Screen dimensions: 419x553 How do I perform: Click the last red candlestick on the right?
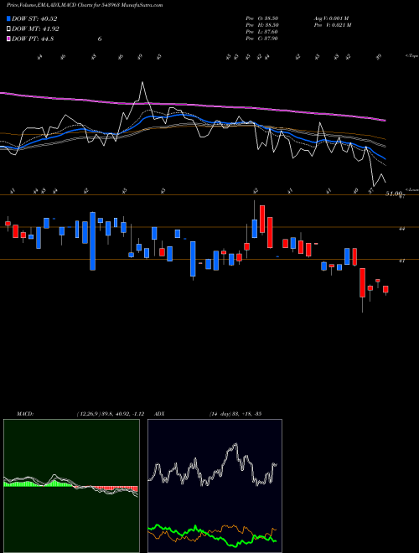click(x=385, y=289)
